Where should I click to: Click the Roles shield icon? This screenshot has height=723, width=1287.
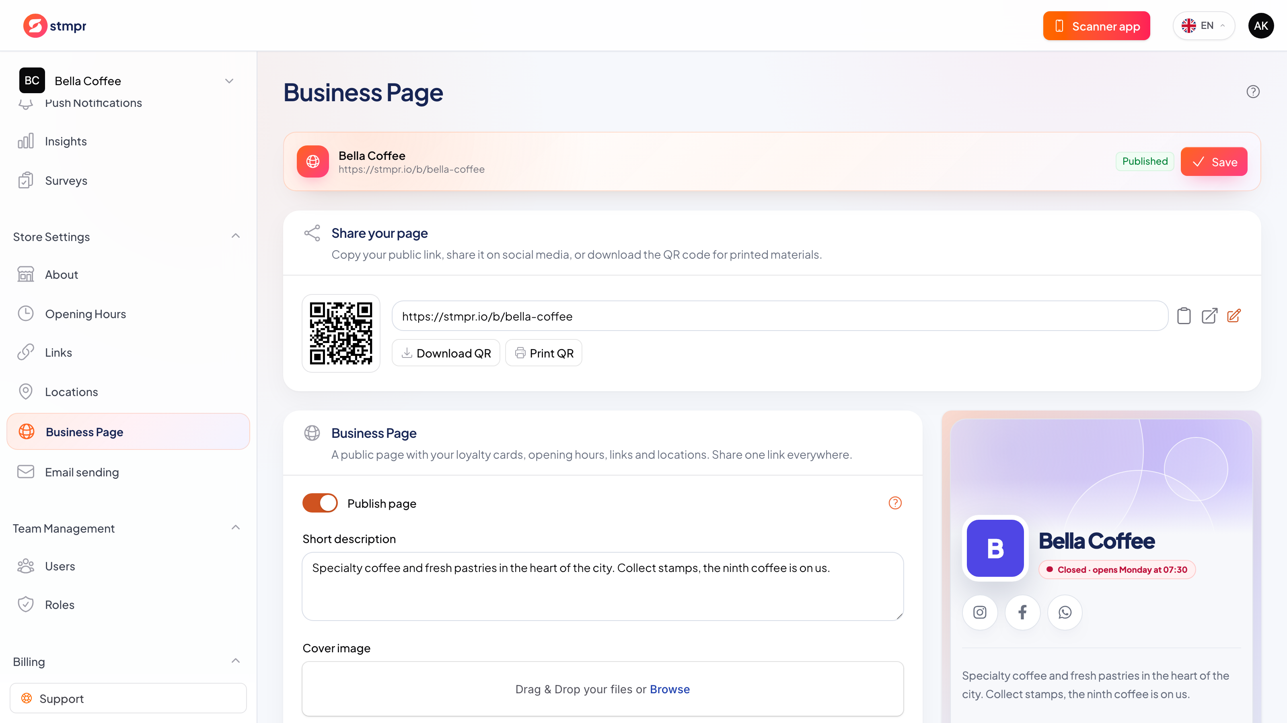(x=25, y=604)
